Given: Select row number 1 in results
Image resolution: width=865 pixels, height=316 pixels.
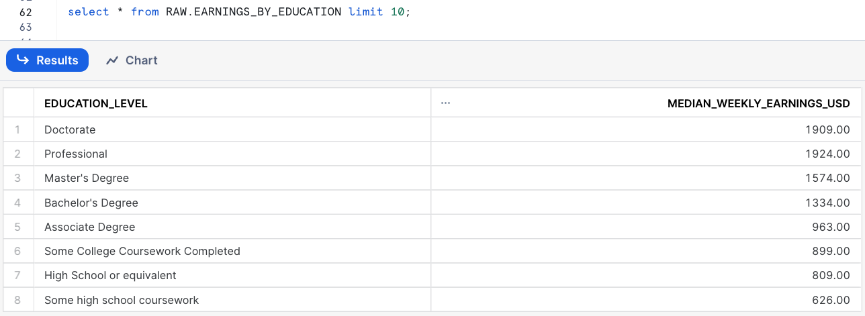Looking at the screenshot, I should [17, 129].
